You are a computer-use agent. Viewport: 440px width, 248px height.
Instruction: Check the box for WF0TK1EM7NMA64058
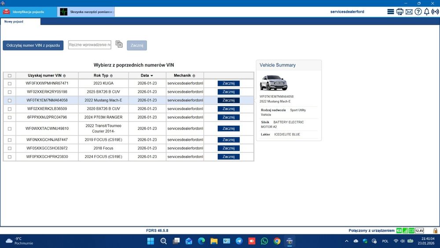click(10, 100)
